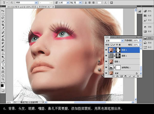Select the 图层 tab in panel

click(x=107, y=37)
